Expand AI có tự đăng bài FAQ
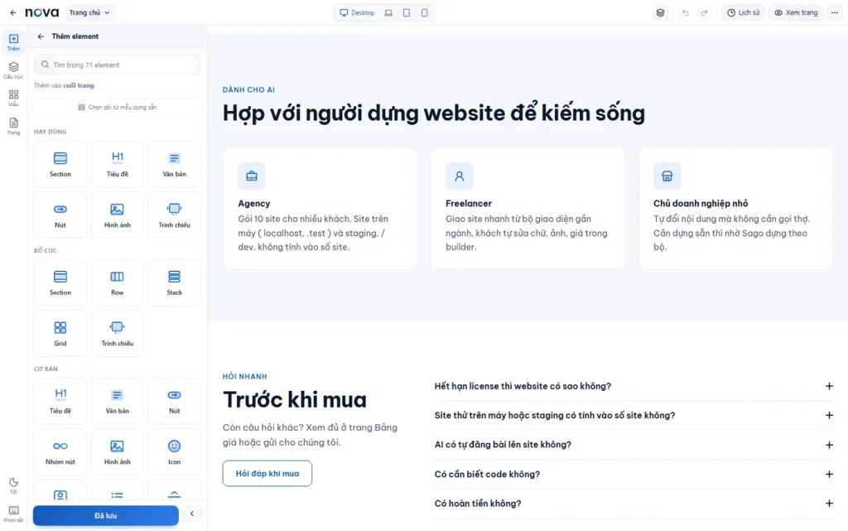The height and width of the screenshot is (531, 848). coord(634,445)
